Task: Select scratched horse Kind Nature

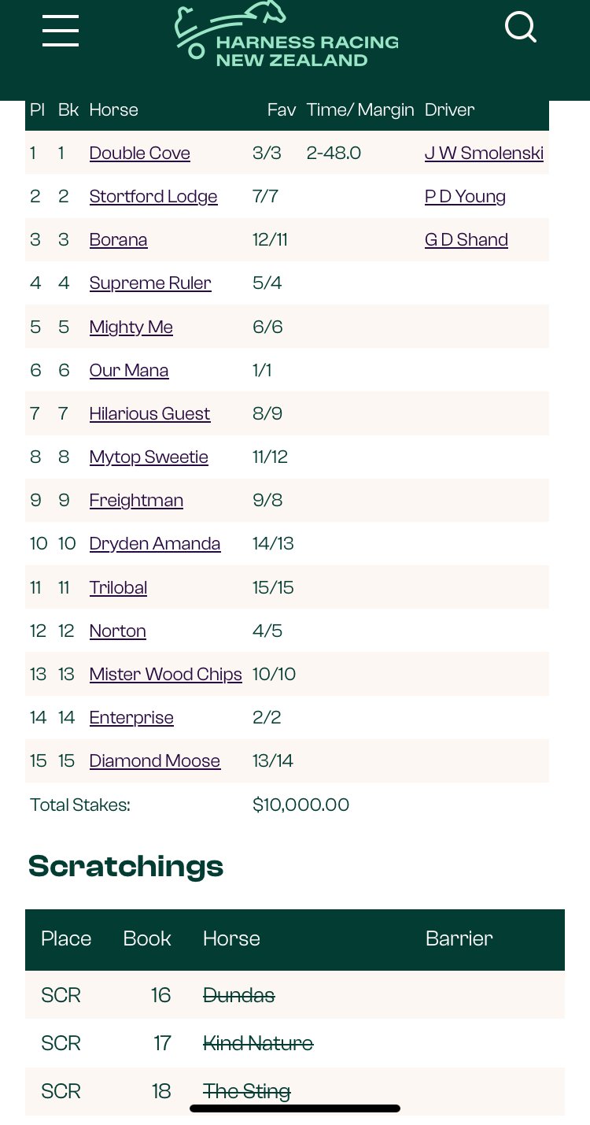Action: click(258, 1043)
